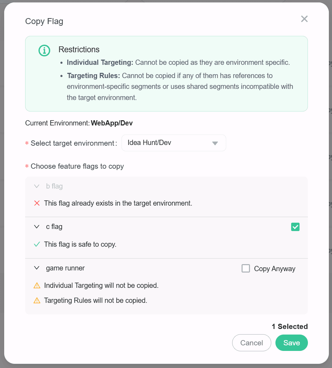
Task: Cancel the Copy Flag dialog
Action: coord(251,343)
